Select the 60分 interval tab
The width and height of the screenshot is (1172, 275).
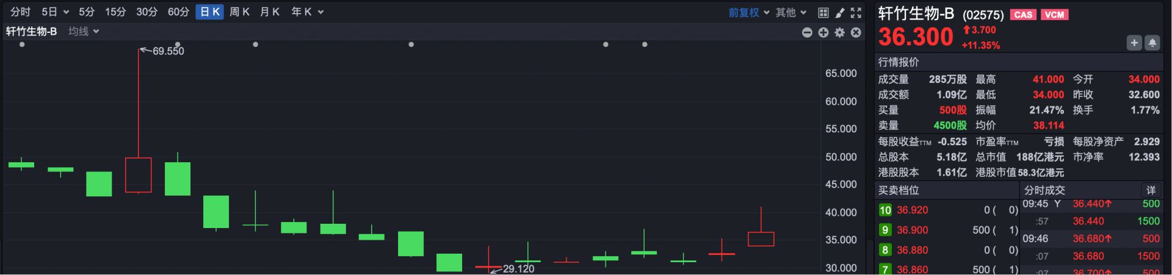178,12
